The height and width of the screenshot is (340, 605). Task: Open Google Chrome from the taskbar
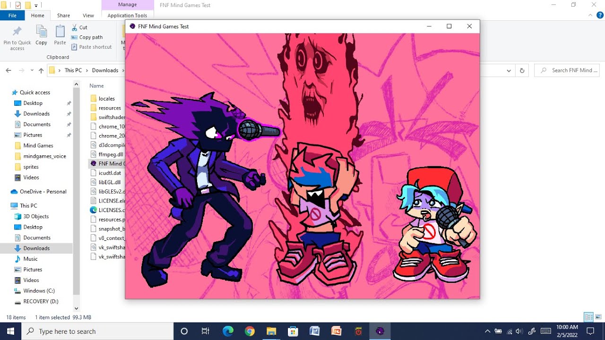(250, 331)
